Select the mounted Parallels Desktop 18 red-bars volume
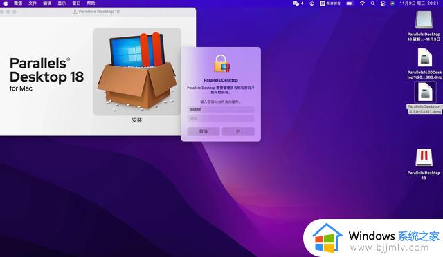Viewport: 443px width, 257px height. (424, 158)
